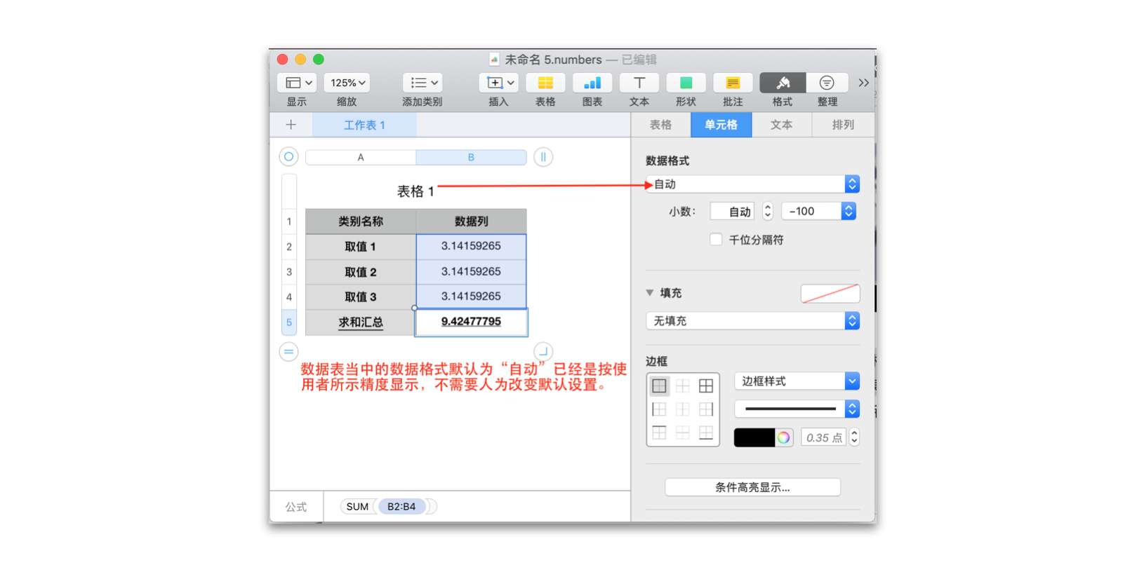Toggle the Format (格式) brush panel
Viewport: 1144px width, 572px height.
click(783, 83)
